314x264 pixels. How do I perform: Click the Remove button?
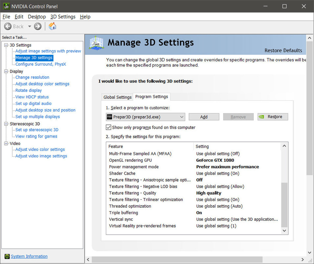[238, 117]
